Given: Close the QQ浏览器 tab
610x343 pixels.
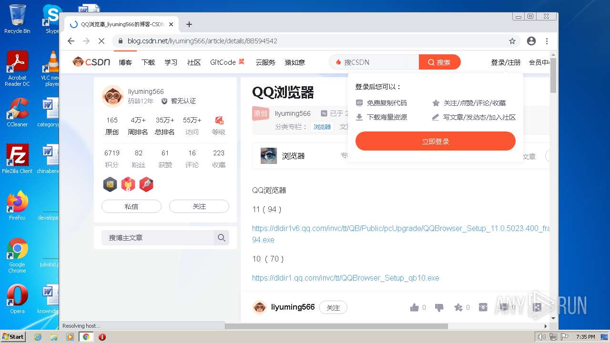Looking at the screenshot, I should coord(171,24).
